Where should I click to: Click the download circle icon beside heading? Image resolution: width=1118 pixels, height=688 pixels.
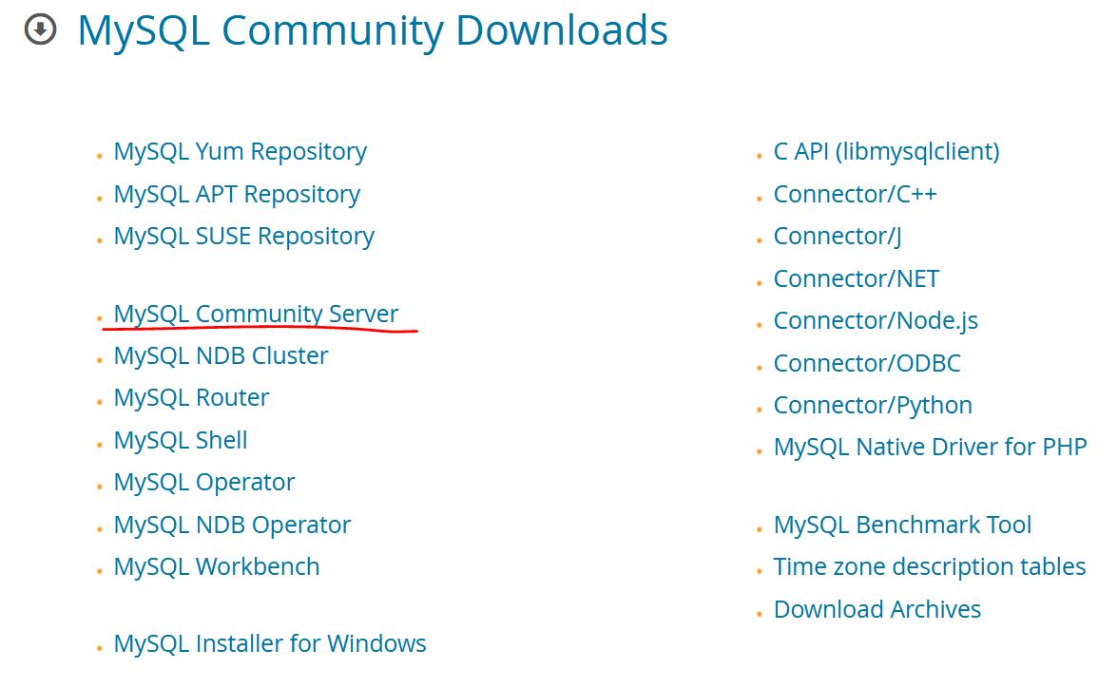pos(40,30)
